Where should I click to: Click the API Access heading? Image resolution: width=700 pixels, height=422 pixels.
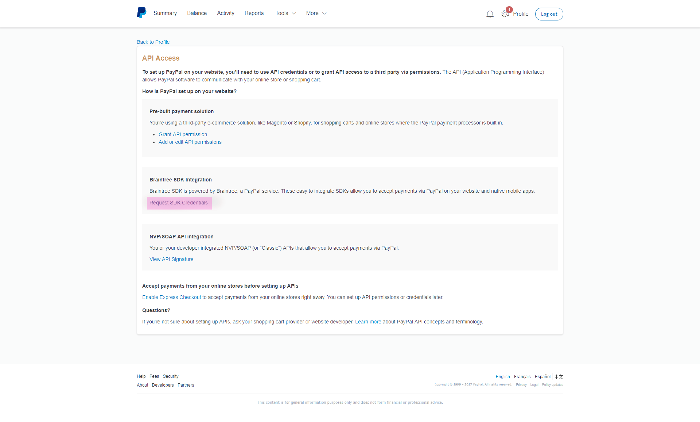(x=161, y=58)
